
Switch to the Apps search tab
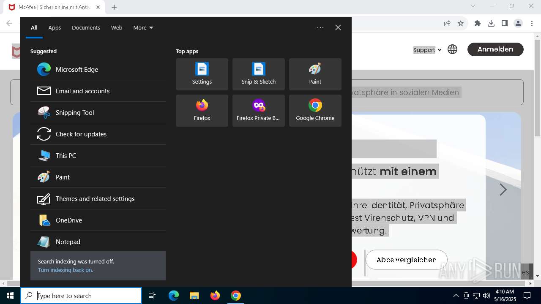55,27
